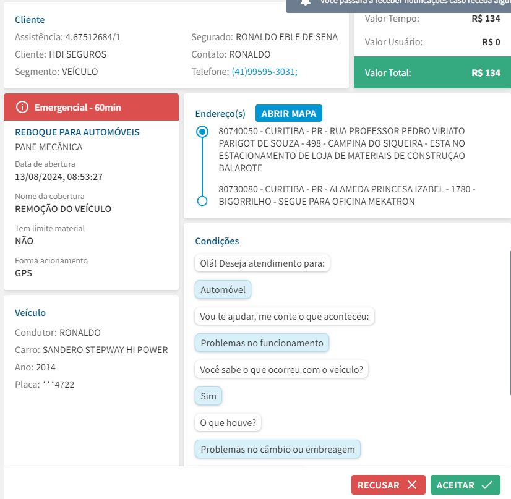The width and height of the screenshot is (511, 499).
Task: Click the X icon in RECUSAR
Action: pyautogui.click(x=412, y=485)
